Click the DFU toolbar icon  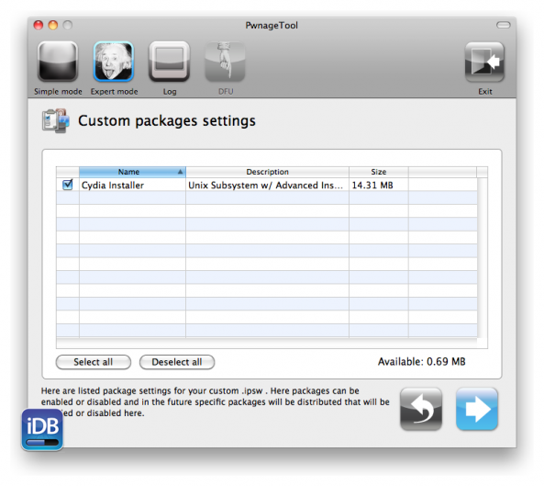(x=225, y=62)
